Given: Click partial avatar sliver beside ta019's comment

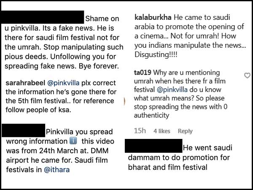Looking at the screenshot, I should point(124,101).
